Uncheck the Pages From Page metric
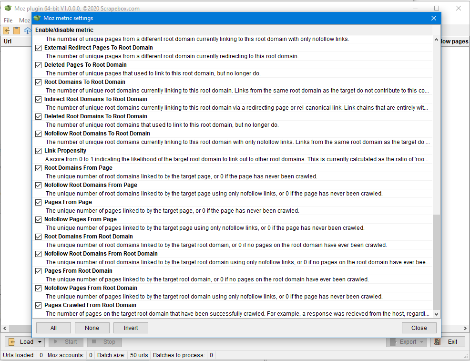This screenshot has height=361, width=470. click(38, 202)
